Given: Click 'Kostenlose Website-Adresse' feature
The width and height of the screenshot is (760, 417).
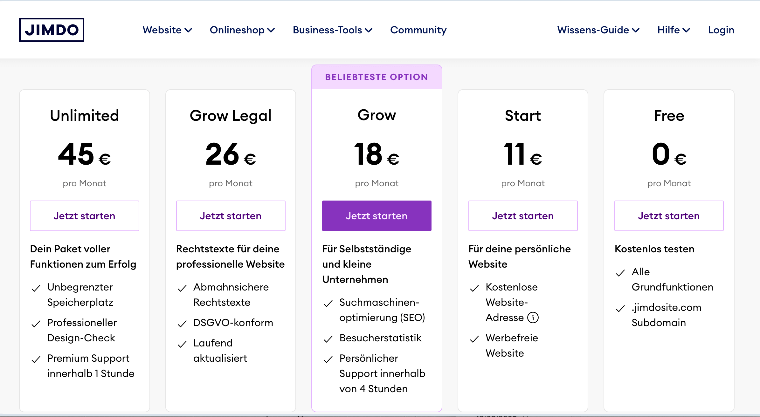Looking at the screenshot, I should (512, 302).
